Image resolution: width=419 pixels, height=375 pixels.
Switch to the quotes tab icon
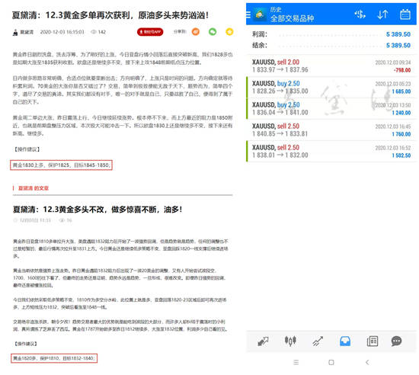click(263, 341)
